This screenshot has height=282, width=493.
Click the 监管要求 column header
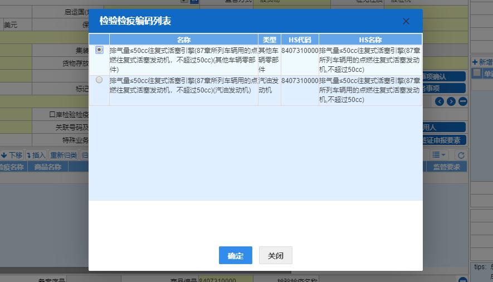click(x=446, y=167)
